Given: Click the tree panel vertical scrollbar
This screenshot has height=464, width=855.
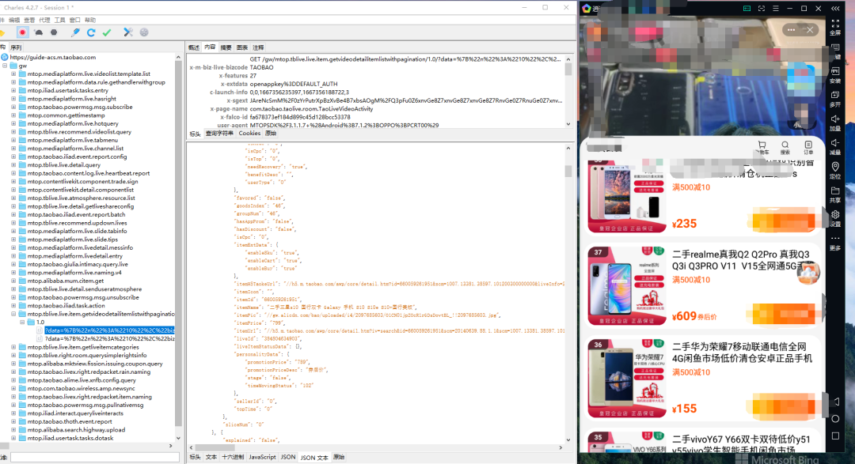Looking at the screenshot, I should click(178, 244).
